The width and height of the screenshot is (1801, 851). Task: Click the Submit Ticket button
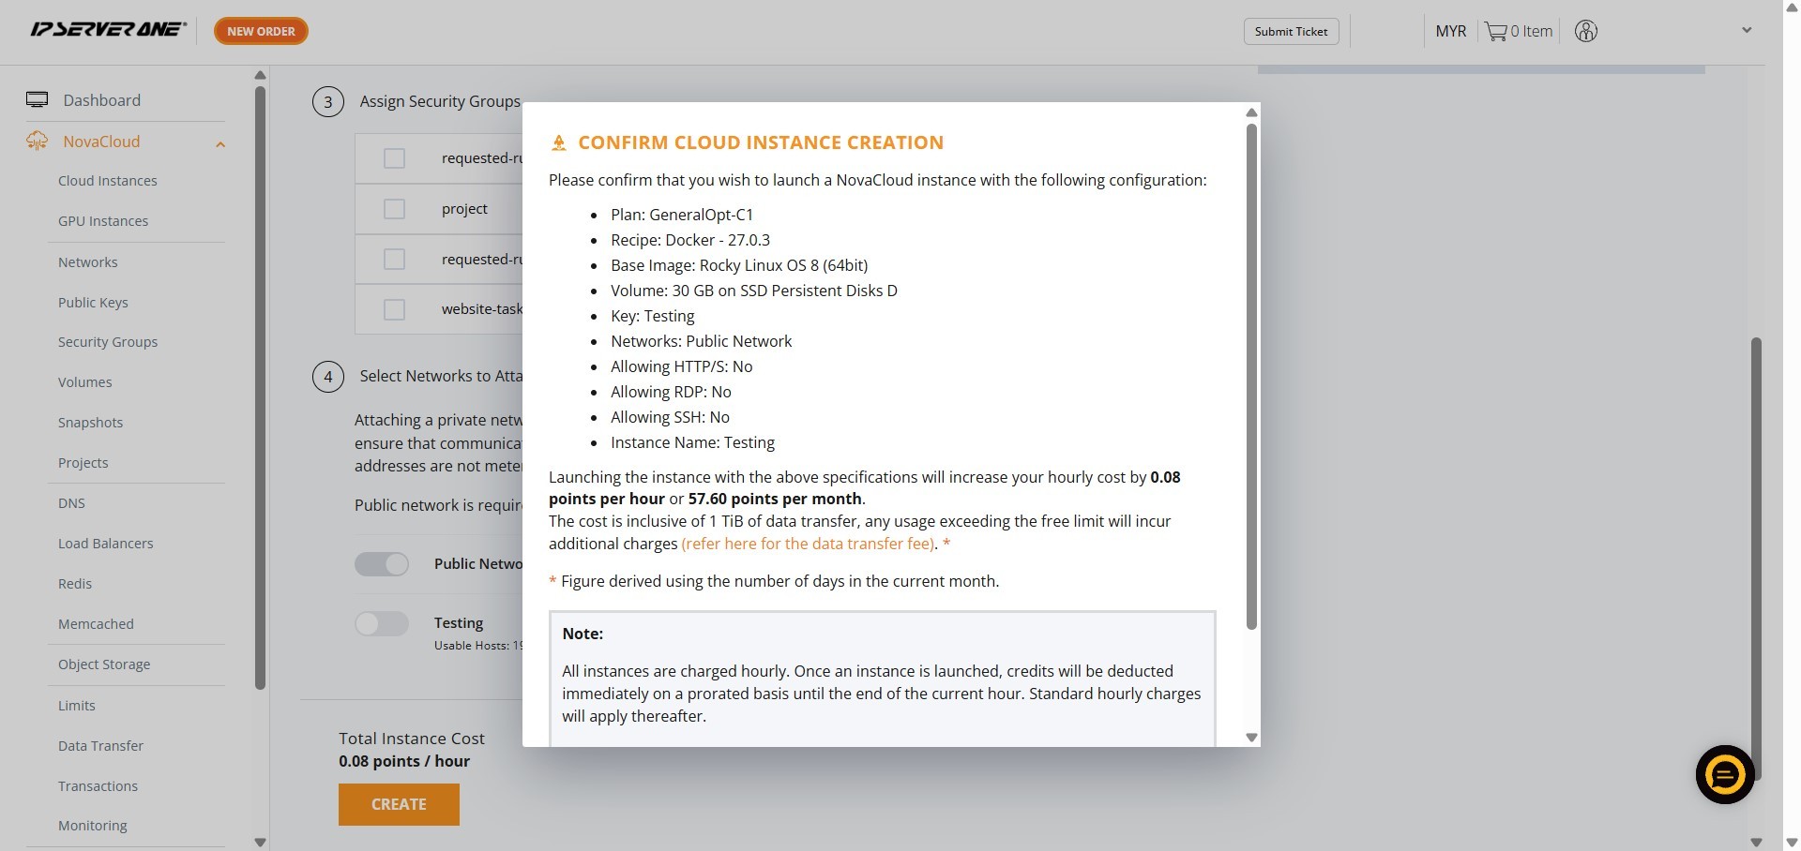[1291, 32]
